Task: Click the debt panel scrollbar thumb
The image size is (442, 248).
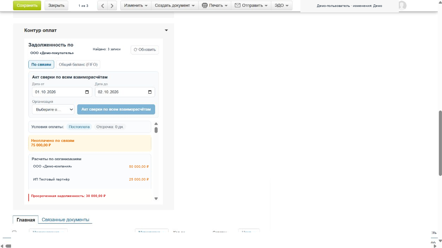Action: click(x=156, y=130)
